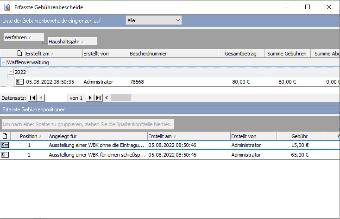This screenshot has width=340, height=219.
Task: Go to previous record in Datensatz navigator
Action: tap(41, 98)
